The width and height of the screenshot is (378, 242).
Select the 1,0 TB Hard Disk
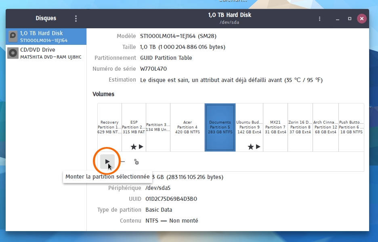pyautogui.click(x=46, y=36)
